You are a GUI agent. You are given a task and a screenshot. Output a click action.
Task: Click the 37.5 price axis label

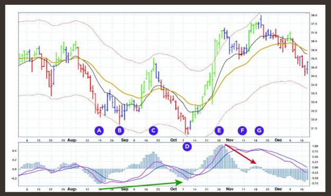(314, 24)
